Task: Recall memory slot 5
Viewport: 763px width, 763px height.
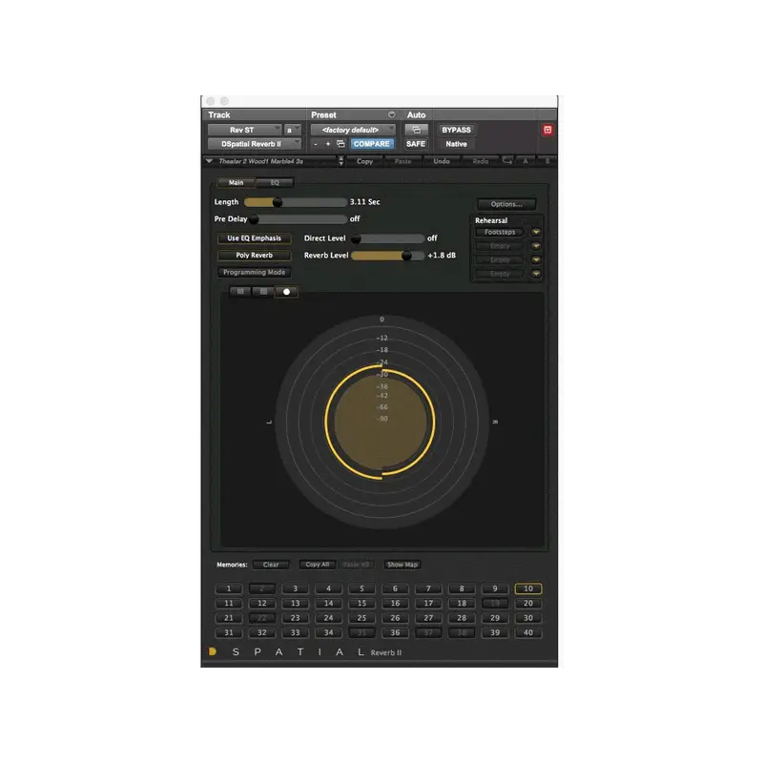Action: (x=361, y=588)
